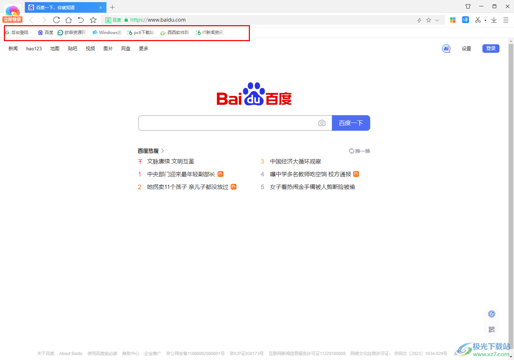Expand the address bar dropdown chevron
The width and height of the screenshot is (514, 360).
(437, 20)
